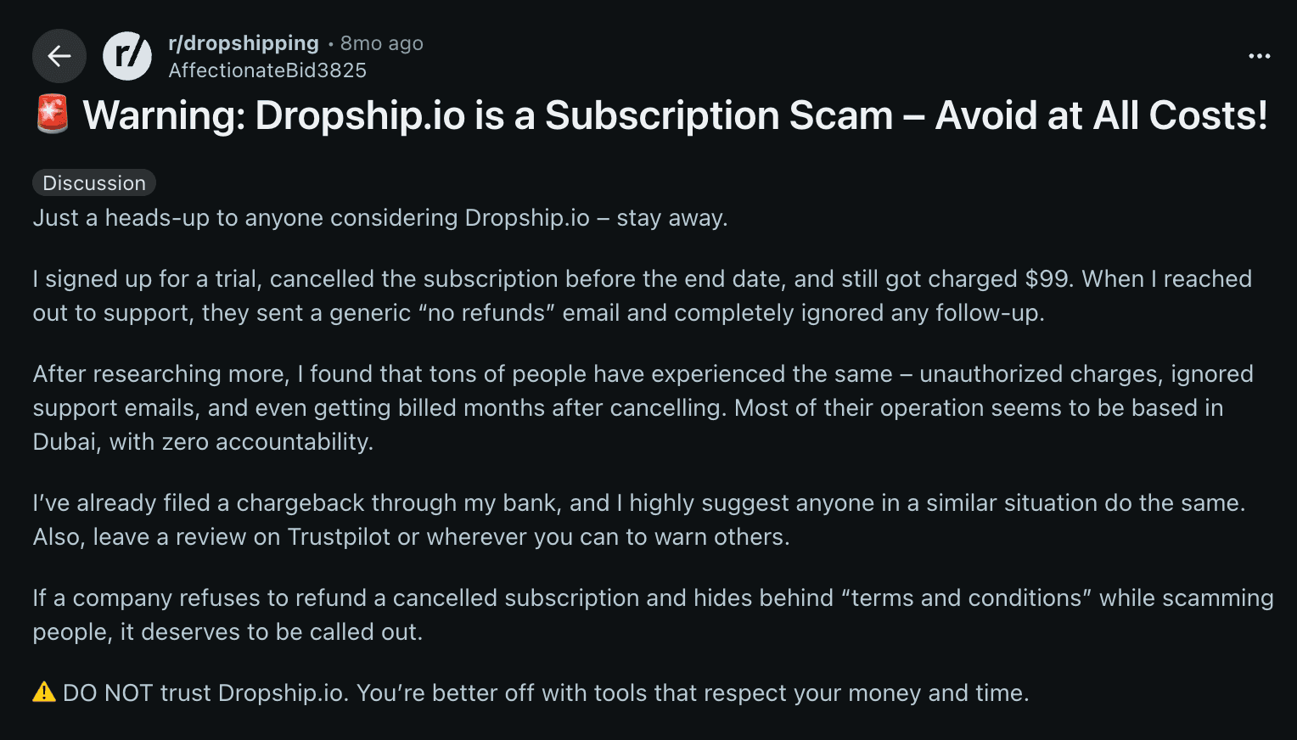View AffectionateBid3825's profile
Image resolution: width=1297 pixels, height=740 pixels.
tap(266, 70)
